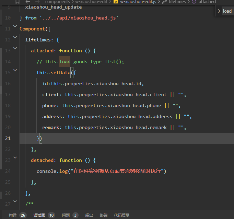
Task: Collapse the detached function on line 23
Action: tap(15, 158)
